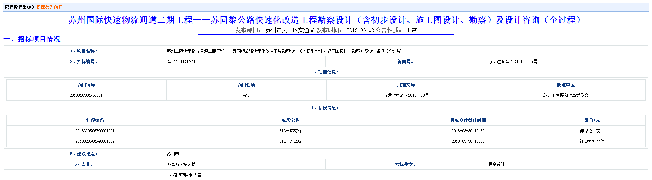
Task: Click the STL-KCSJ标 section name
Action: point(291,131)
